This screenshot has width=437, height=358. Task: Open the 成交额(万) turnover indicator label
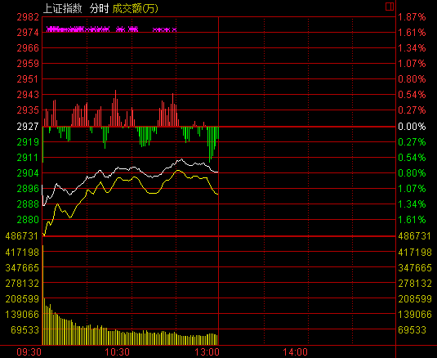(135, 9)
